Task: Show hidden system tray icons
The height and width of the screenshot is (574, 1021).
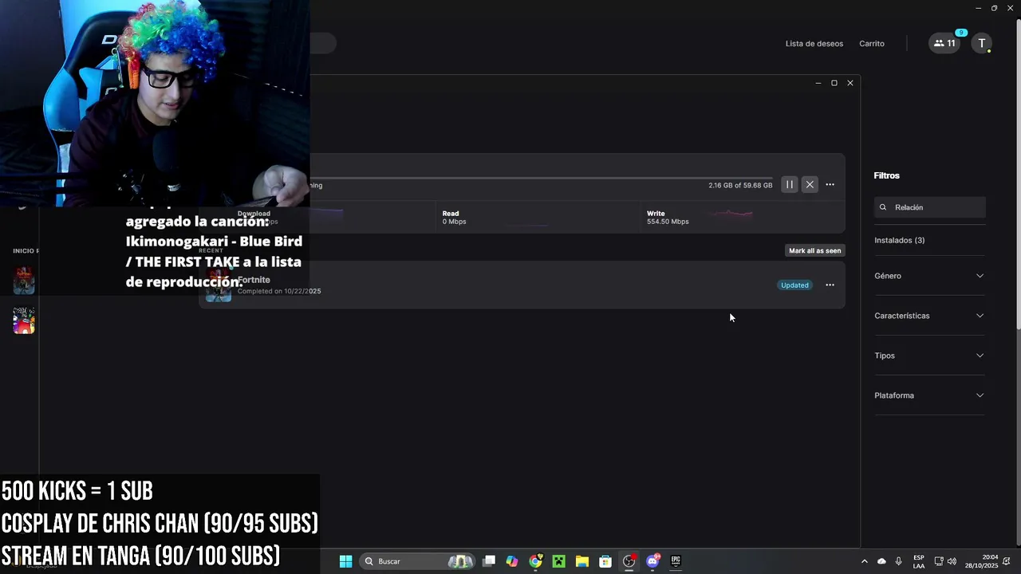Action: coord(864,561)
